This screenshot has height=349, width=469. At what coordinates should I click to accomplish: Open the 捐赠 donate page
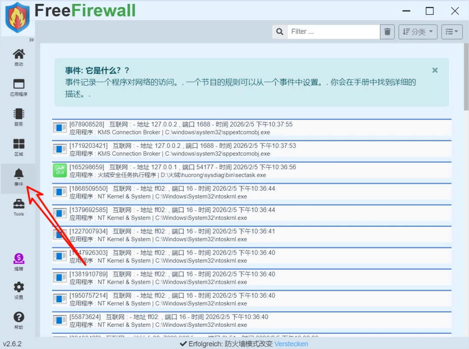(19, 262)
